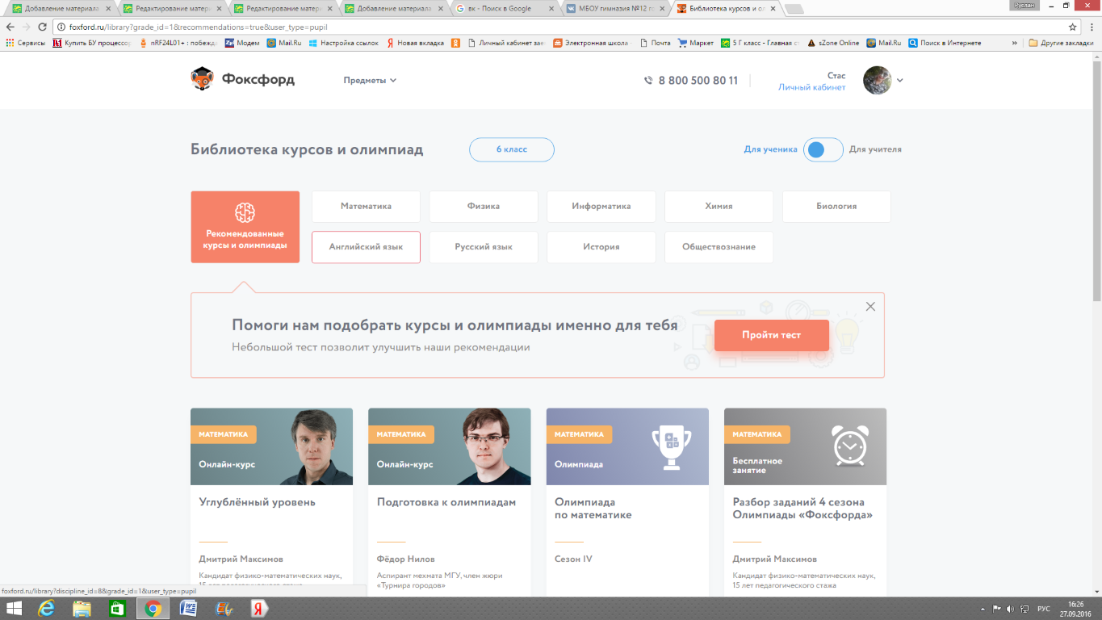Viewport: 1102px width, 620px height.
Task: Select Рекомендованные курсы и олимпиады tile
Action: click(245, 227)
